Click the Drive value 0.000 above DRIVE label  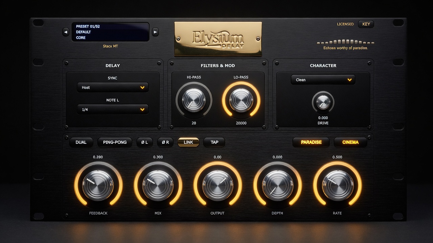323,118
